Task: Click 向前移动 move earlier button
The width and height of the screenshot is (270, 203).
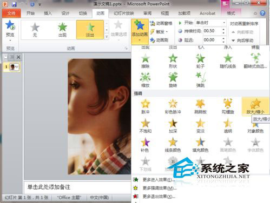Action: pos(242,32)
